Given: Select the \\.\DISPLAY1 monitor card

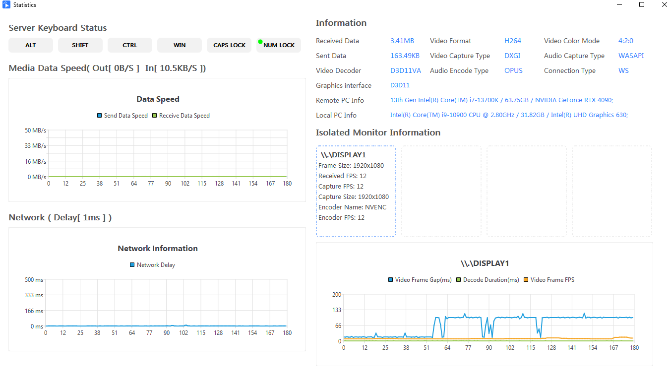Looking at the screenshot, I should pyautogui.click(x=356, y=191).
